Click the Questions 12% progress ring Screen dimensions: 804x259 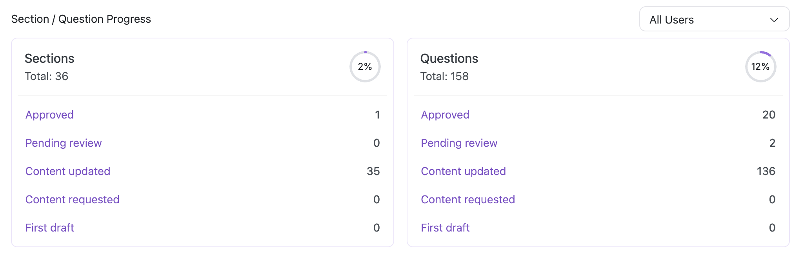pyautogui.click(x=760, y=67)
